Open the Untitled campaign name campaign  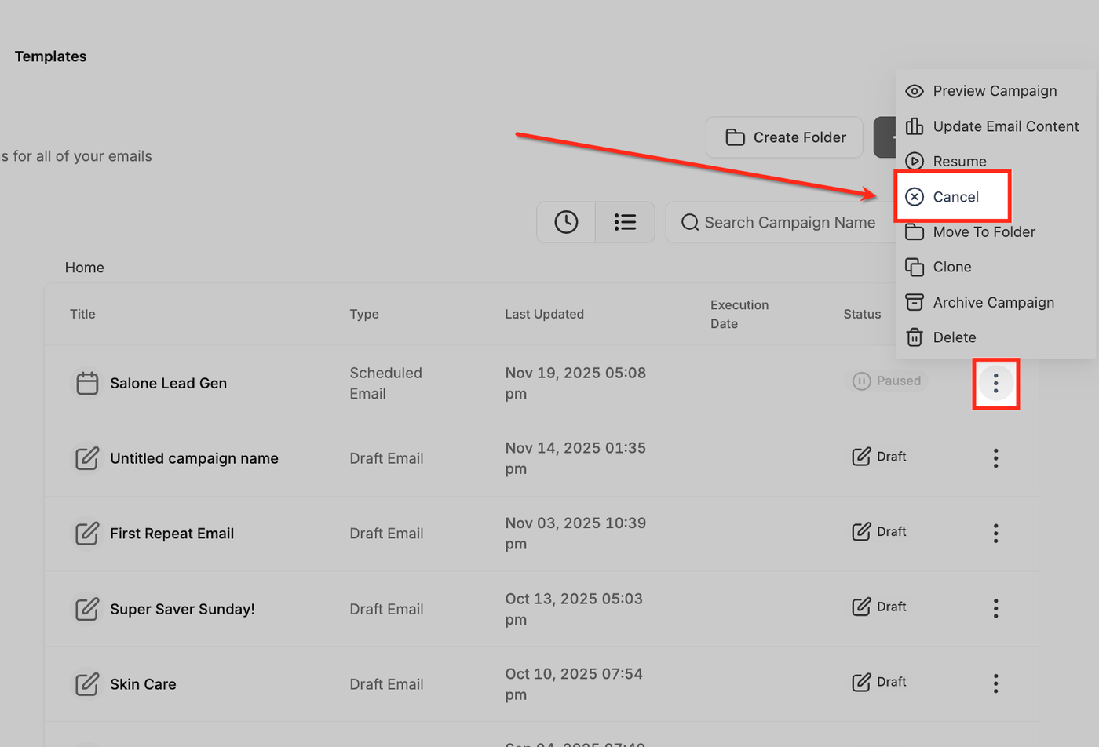tap(194, 458)
